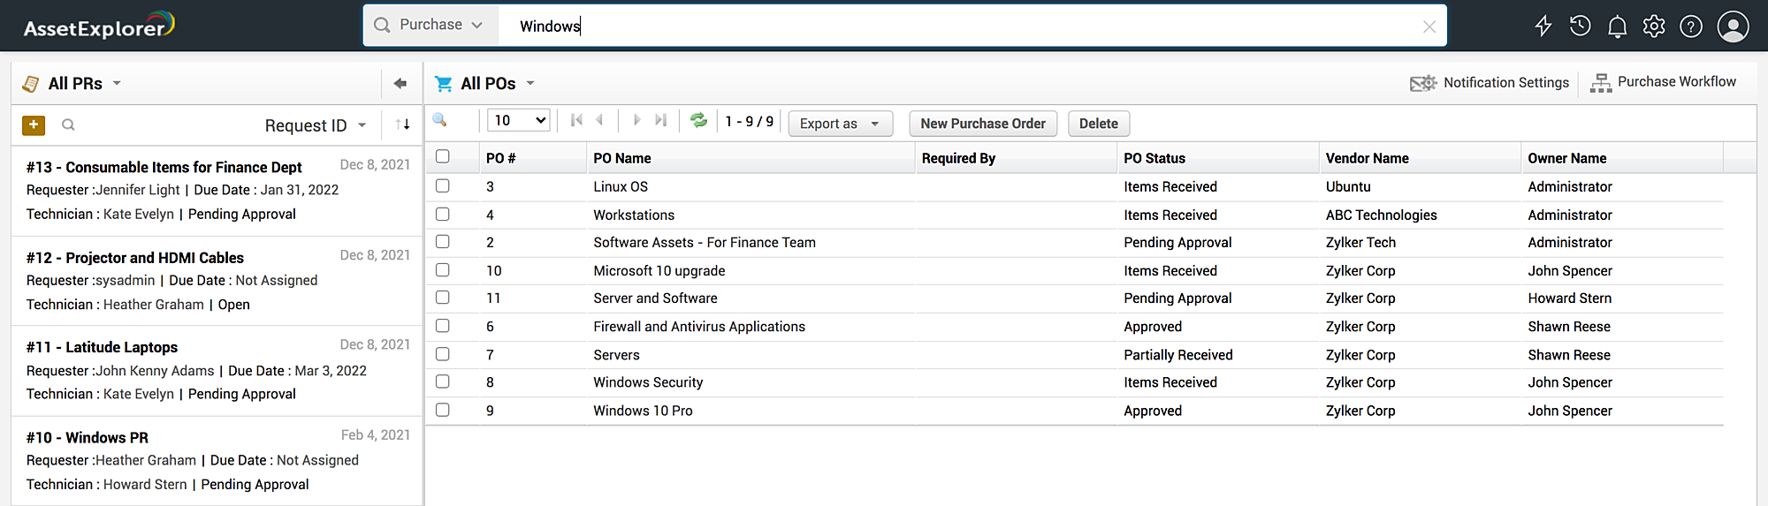Click the help question mark icon
This screenshot has width=1768, height=506.
1691,26
